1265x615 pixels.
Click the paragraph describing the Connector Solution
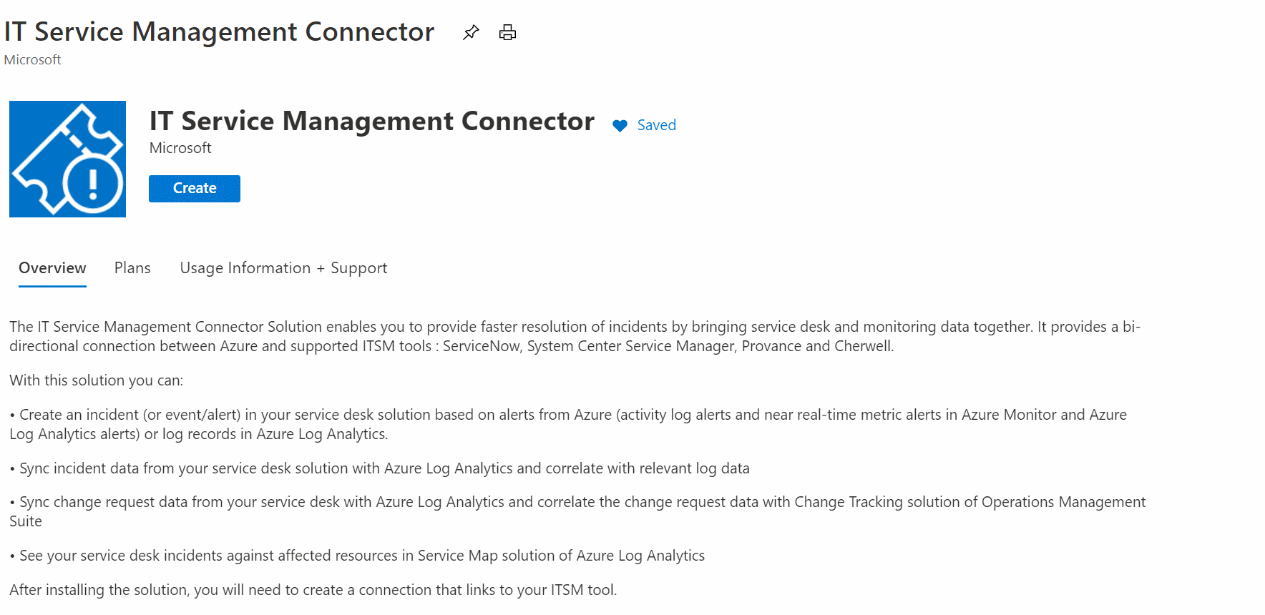coord(575,336)
